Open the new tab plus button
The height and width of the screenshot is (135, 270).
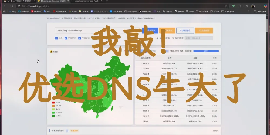pyautogui.click(x=107, y=1)
